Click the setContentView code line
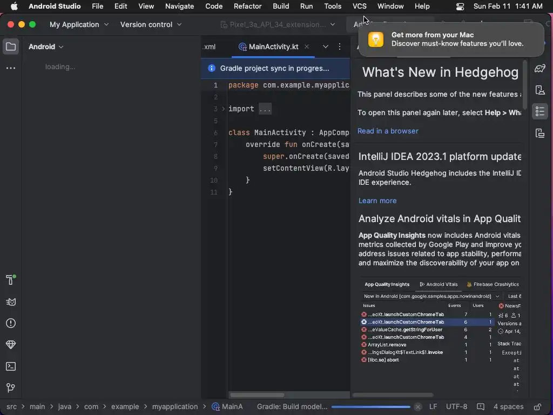Viewport: 553px width, 415px height. [x=306, y=168]
